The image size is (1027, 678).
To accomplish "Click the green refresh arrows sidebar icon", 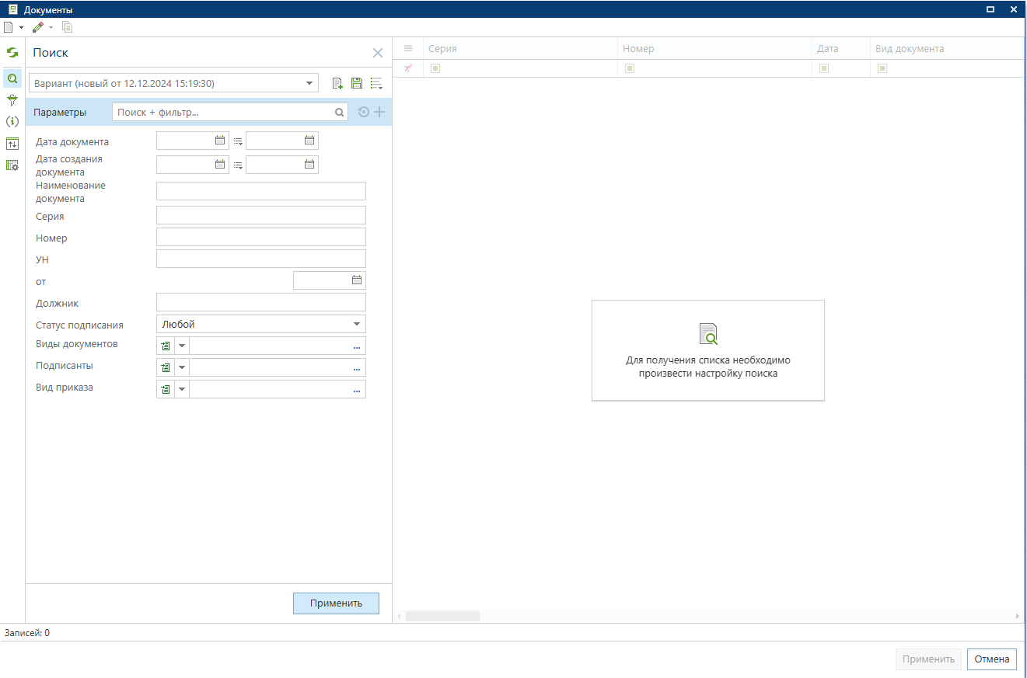I will tap(12, 53).
